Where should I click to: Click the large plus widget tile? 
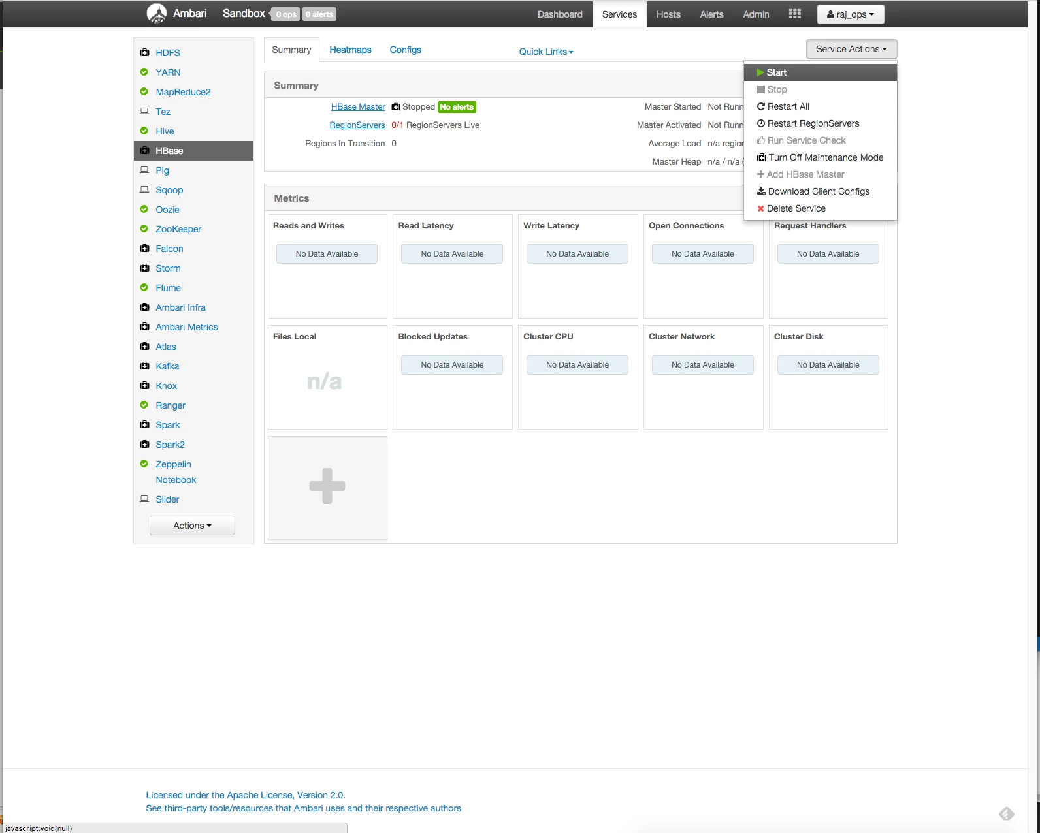pyautogui.click(x=327, y=488)
